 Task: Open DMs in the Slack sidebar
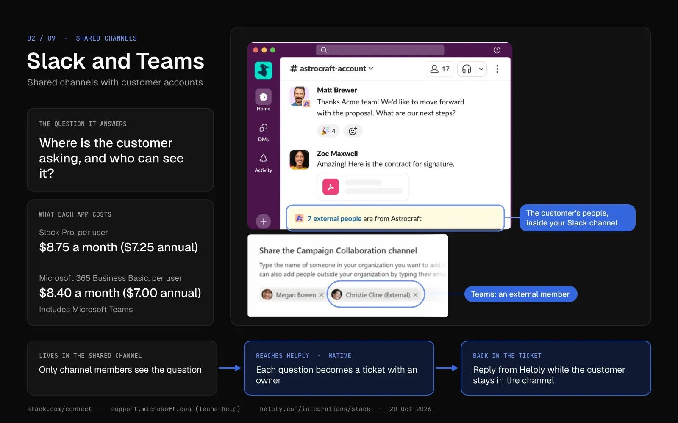tap(263, 132)
